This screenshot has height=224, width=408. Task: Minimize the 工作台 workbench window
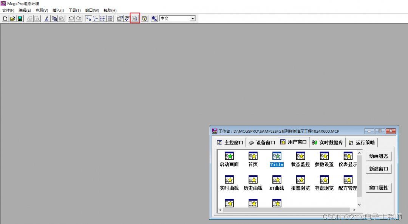click(369, 131)
